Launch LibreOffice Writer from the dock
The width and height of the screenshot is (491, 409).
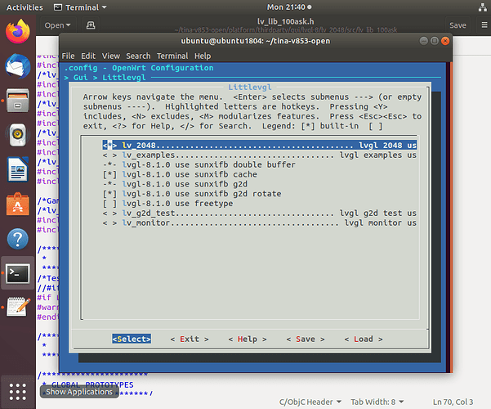(x=17, y=169)
